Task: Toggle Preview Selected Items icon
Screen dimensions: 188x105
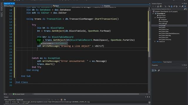Action: (185, 6)
